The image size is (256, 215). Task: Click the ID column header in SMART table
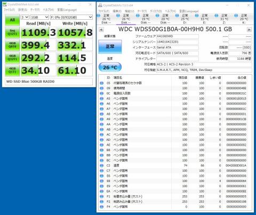tap(108, 78)
